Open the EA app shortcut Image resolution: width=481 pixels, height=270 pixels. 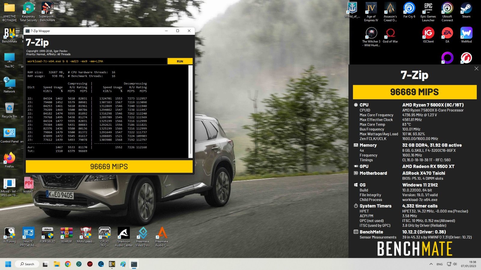click(x=447, y=35)
